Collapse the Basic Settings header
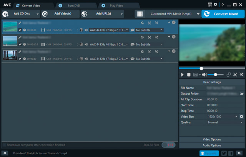Image resolution: width=246 pixels, height=157 pixels. point(212,82)
